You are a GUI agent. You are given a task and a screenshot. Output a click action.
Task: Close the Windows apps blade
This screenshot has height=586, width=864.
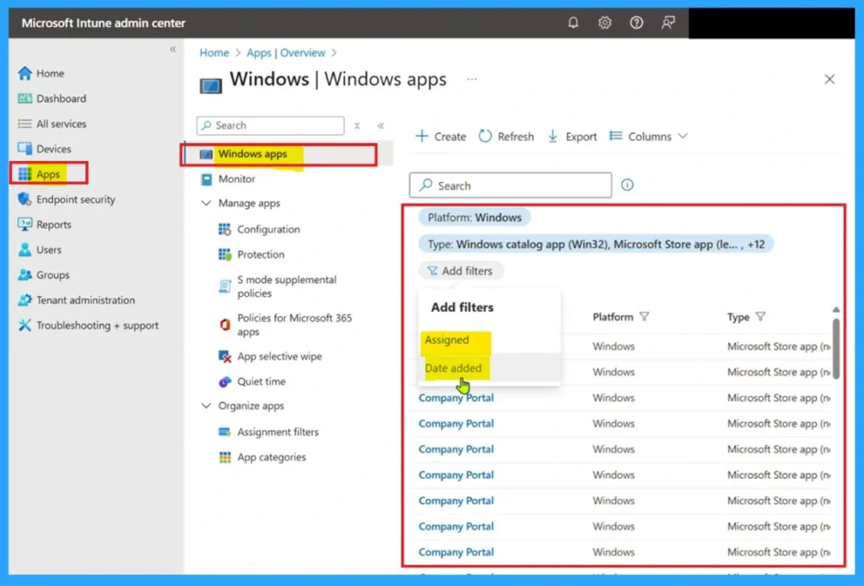pyautogui.click(x=829, y=79)
